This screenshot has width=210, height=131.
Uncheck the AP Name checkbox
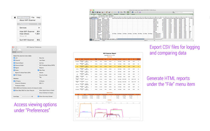click(x=14, y=81)
